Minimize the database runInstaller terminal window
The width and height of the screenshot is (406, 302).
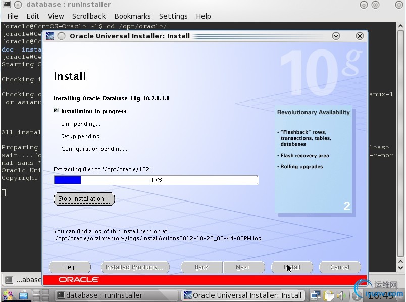point(364,5)
